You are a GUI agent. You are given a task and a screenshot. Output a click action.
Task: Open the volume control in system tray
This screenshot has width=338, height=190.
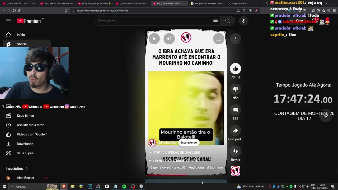pos(308,187)
